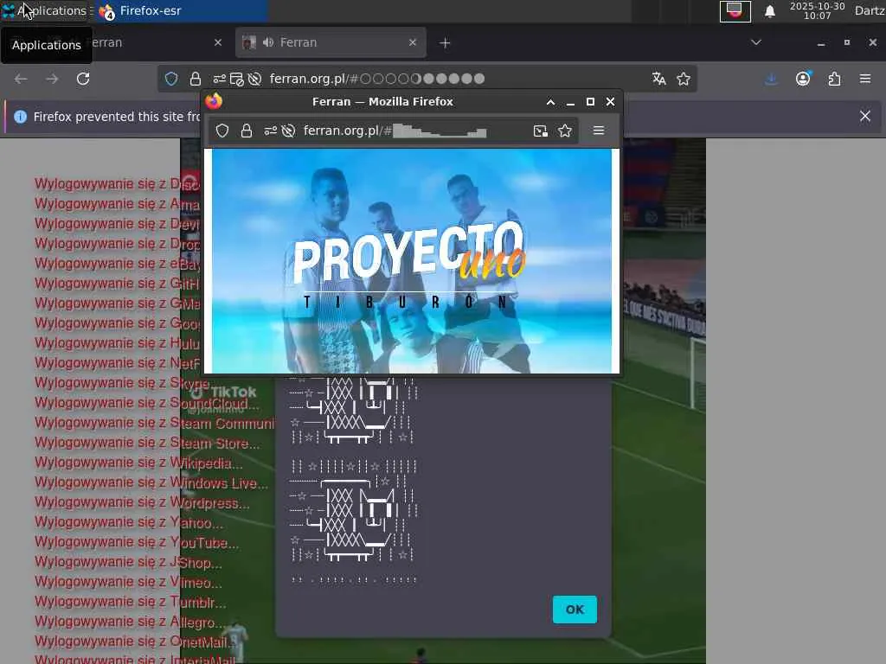The width and height of the screenshot is (886, 664).
Task: Expand the list all tabs chevron
Action: pos(756,42)
